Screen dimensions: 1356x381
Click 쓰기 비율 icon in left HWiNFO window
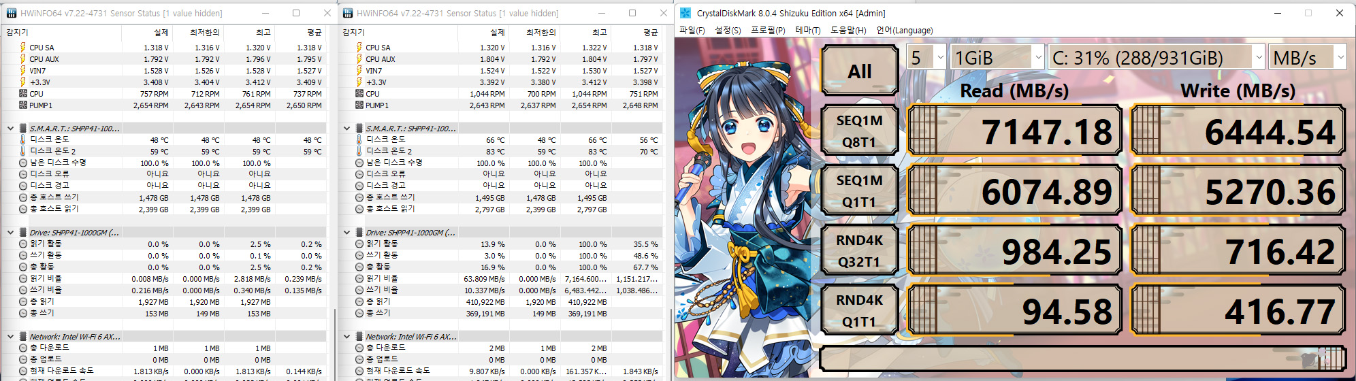[x=22, y=290]
